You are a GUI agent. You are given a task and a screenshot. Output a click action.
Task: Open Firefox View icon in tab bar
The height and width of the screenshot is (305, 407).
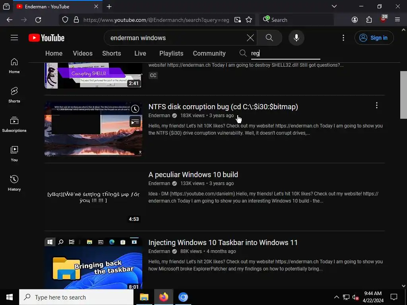coord(6,7)
